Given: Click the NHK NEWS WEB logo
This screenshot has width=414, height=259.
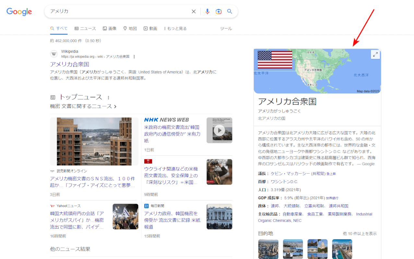Looking at the screenshot, I should (166, 120).
